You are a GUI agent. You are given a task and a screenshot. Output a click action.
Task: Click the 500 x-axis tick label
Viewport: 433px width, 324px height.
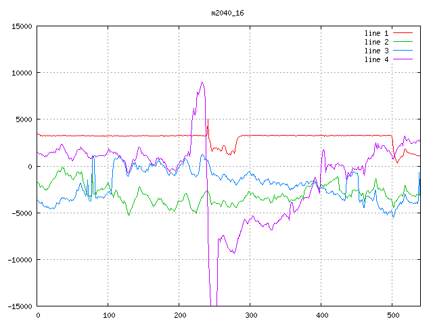tap(392, 315)
